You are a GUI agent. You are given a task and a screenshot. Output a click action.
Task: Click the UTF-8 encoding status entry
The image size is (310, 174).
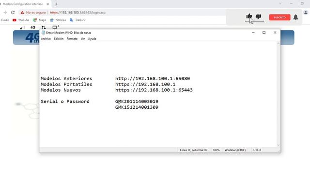[257, 150]
